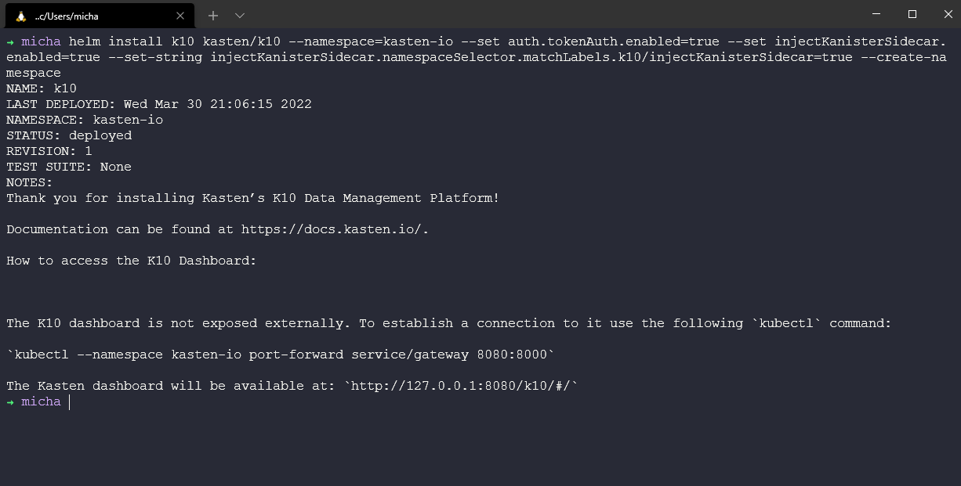
Task: Close the terminal window
Action: pos(948,14)
